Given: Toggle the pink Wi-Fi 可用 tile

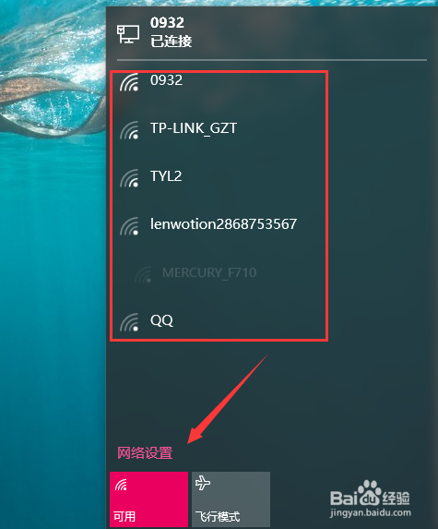Looking at the screenshot, I should click(x=149, y=499).
